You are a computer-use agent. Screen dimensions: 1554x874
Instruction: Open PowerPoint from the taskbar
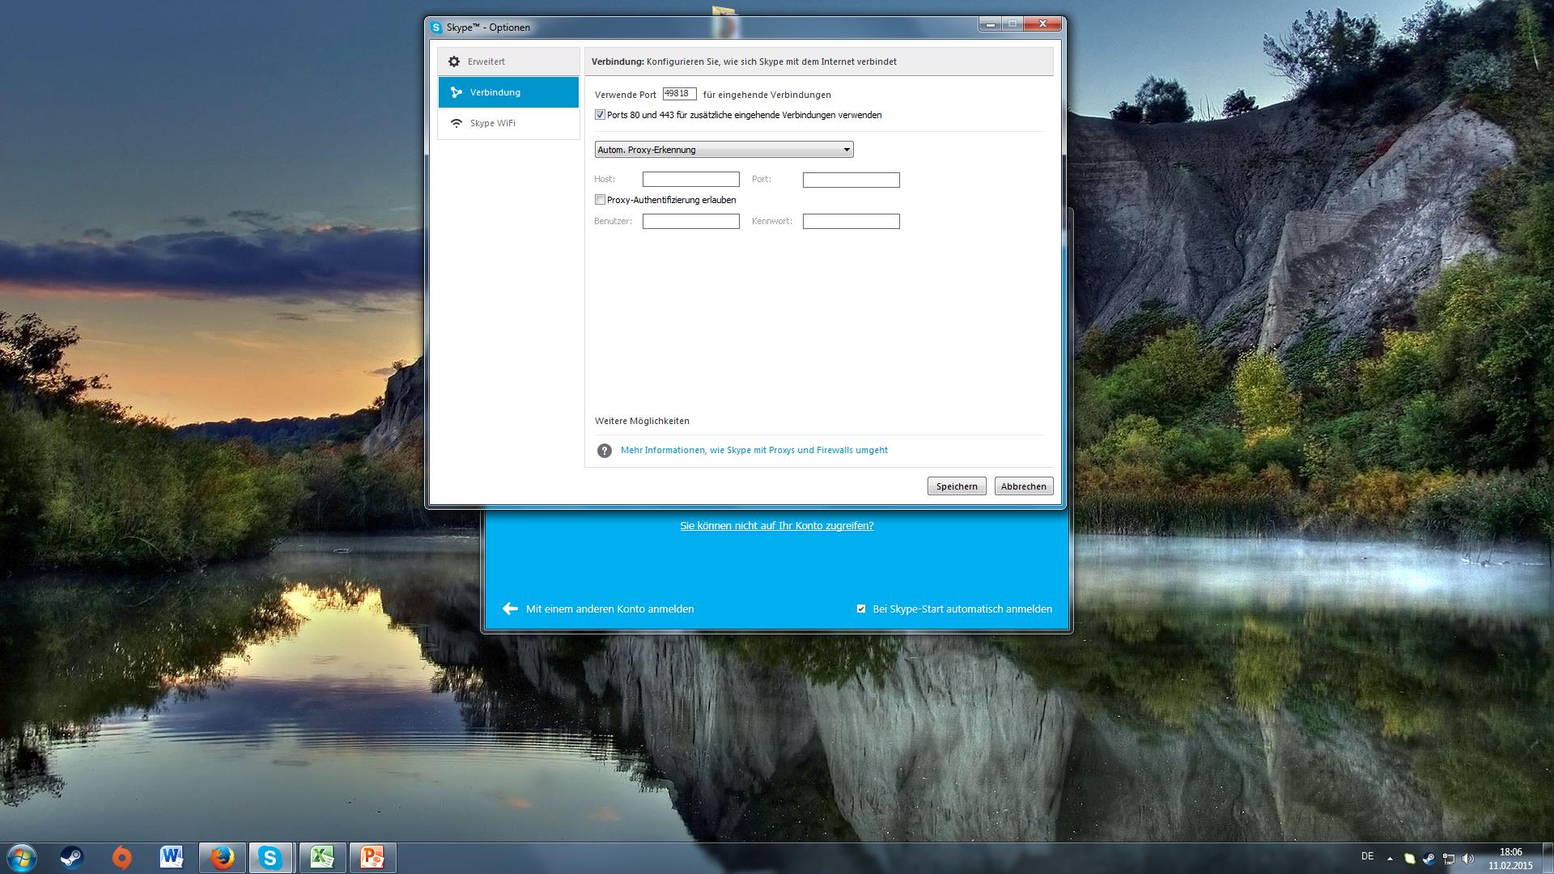(372, 857)
